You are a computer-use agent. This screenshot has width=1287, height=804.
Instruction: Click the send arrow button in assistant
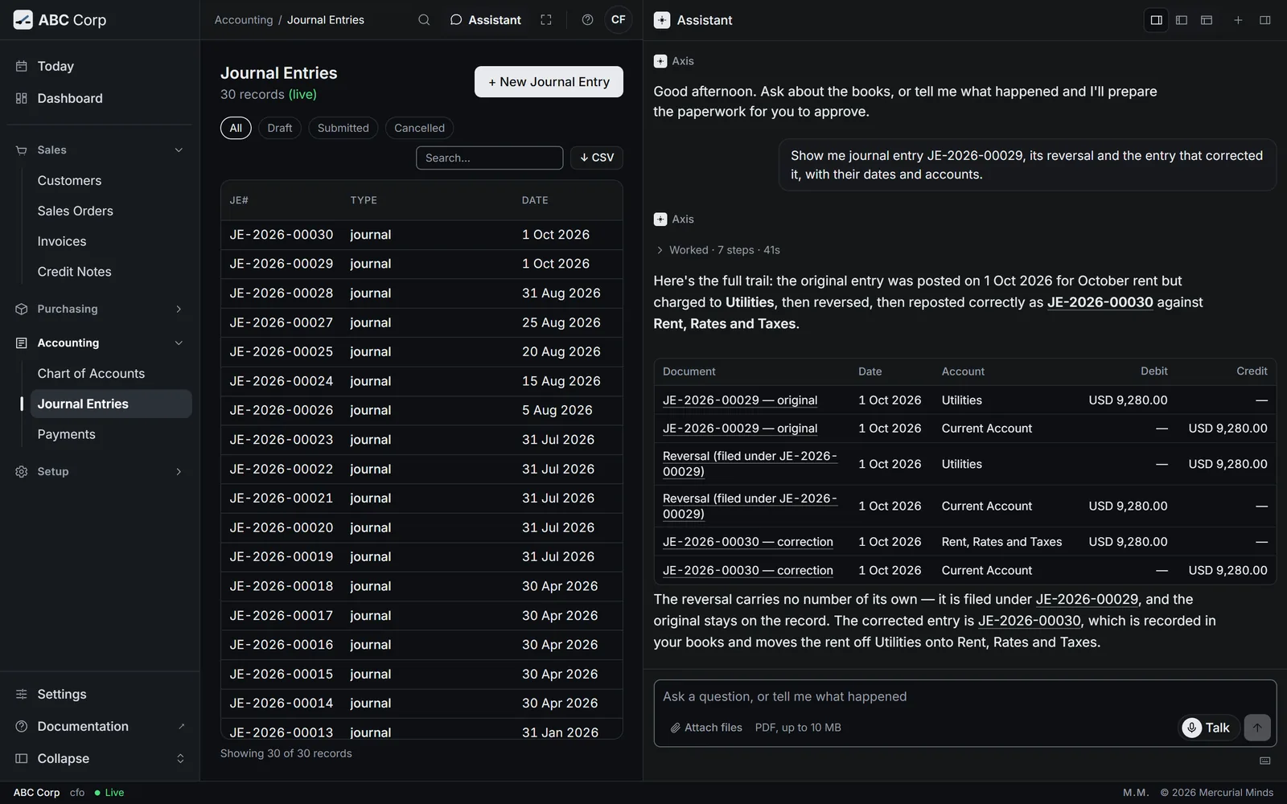coord(1257,728)
